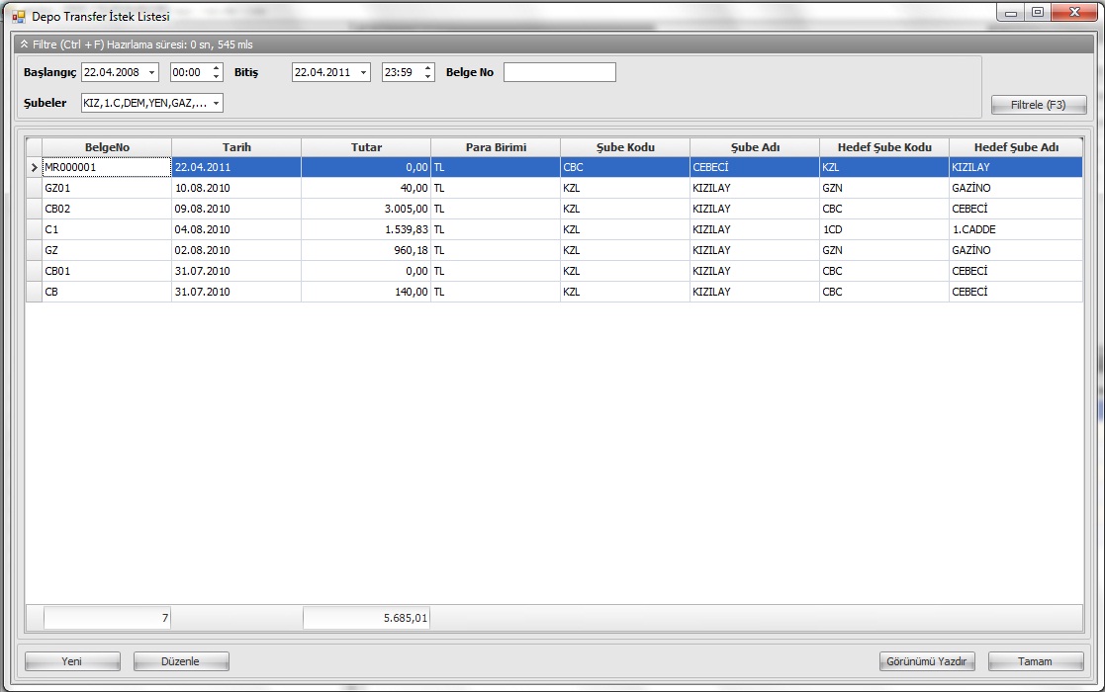
Task: Click the row header selector for CB02
Action: [34, 209]
